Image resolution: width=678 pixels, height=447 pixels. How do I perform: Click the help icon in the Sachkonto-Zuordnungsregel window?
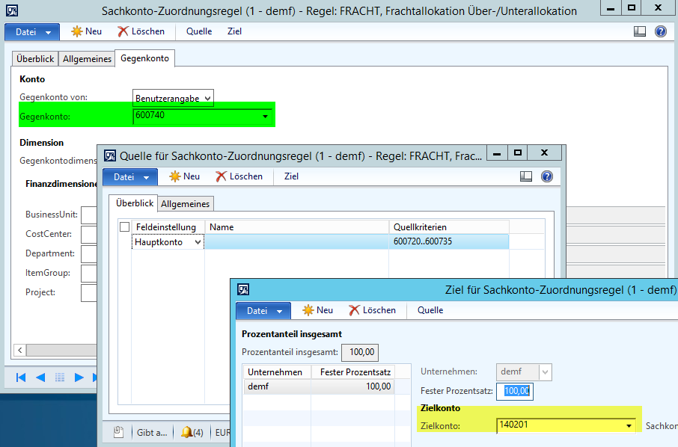[660, 31]
